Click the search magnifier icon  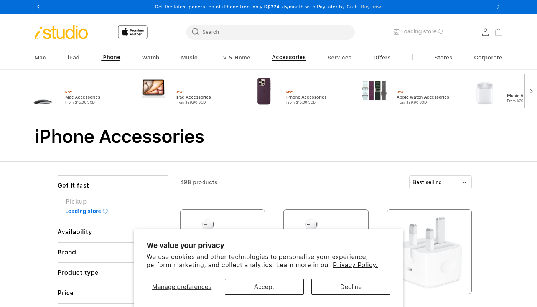click(196, 32)
